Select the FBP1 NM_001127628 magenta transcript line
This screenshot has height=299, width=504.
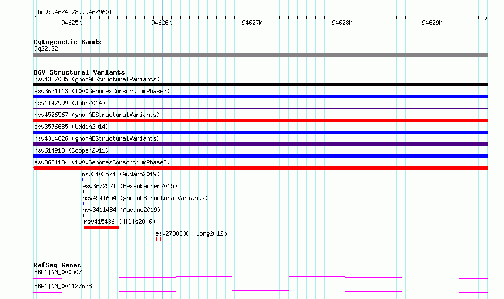point(260,291)
